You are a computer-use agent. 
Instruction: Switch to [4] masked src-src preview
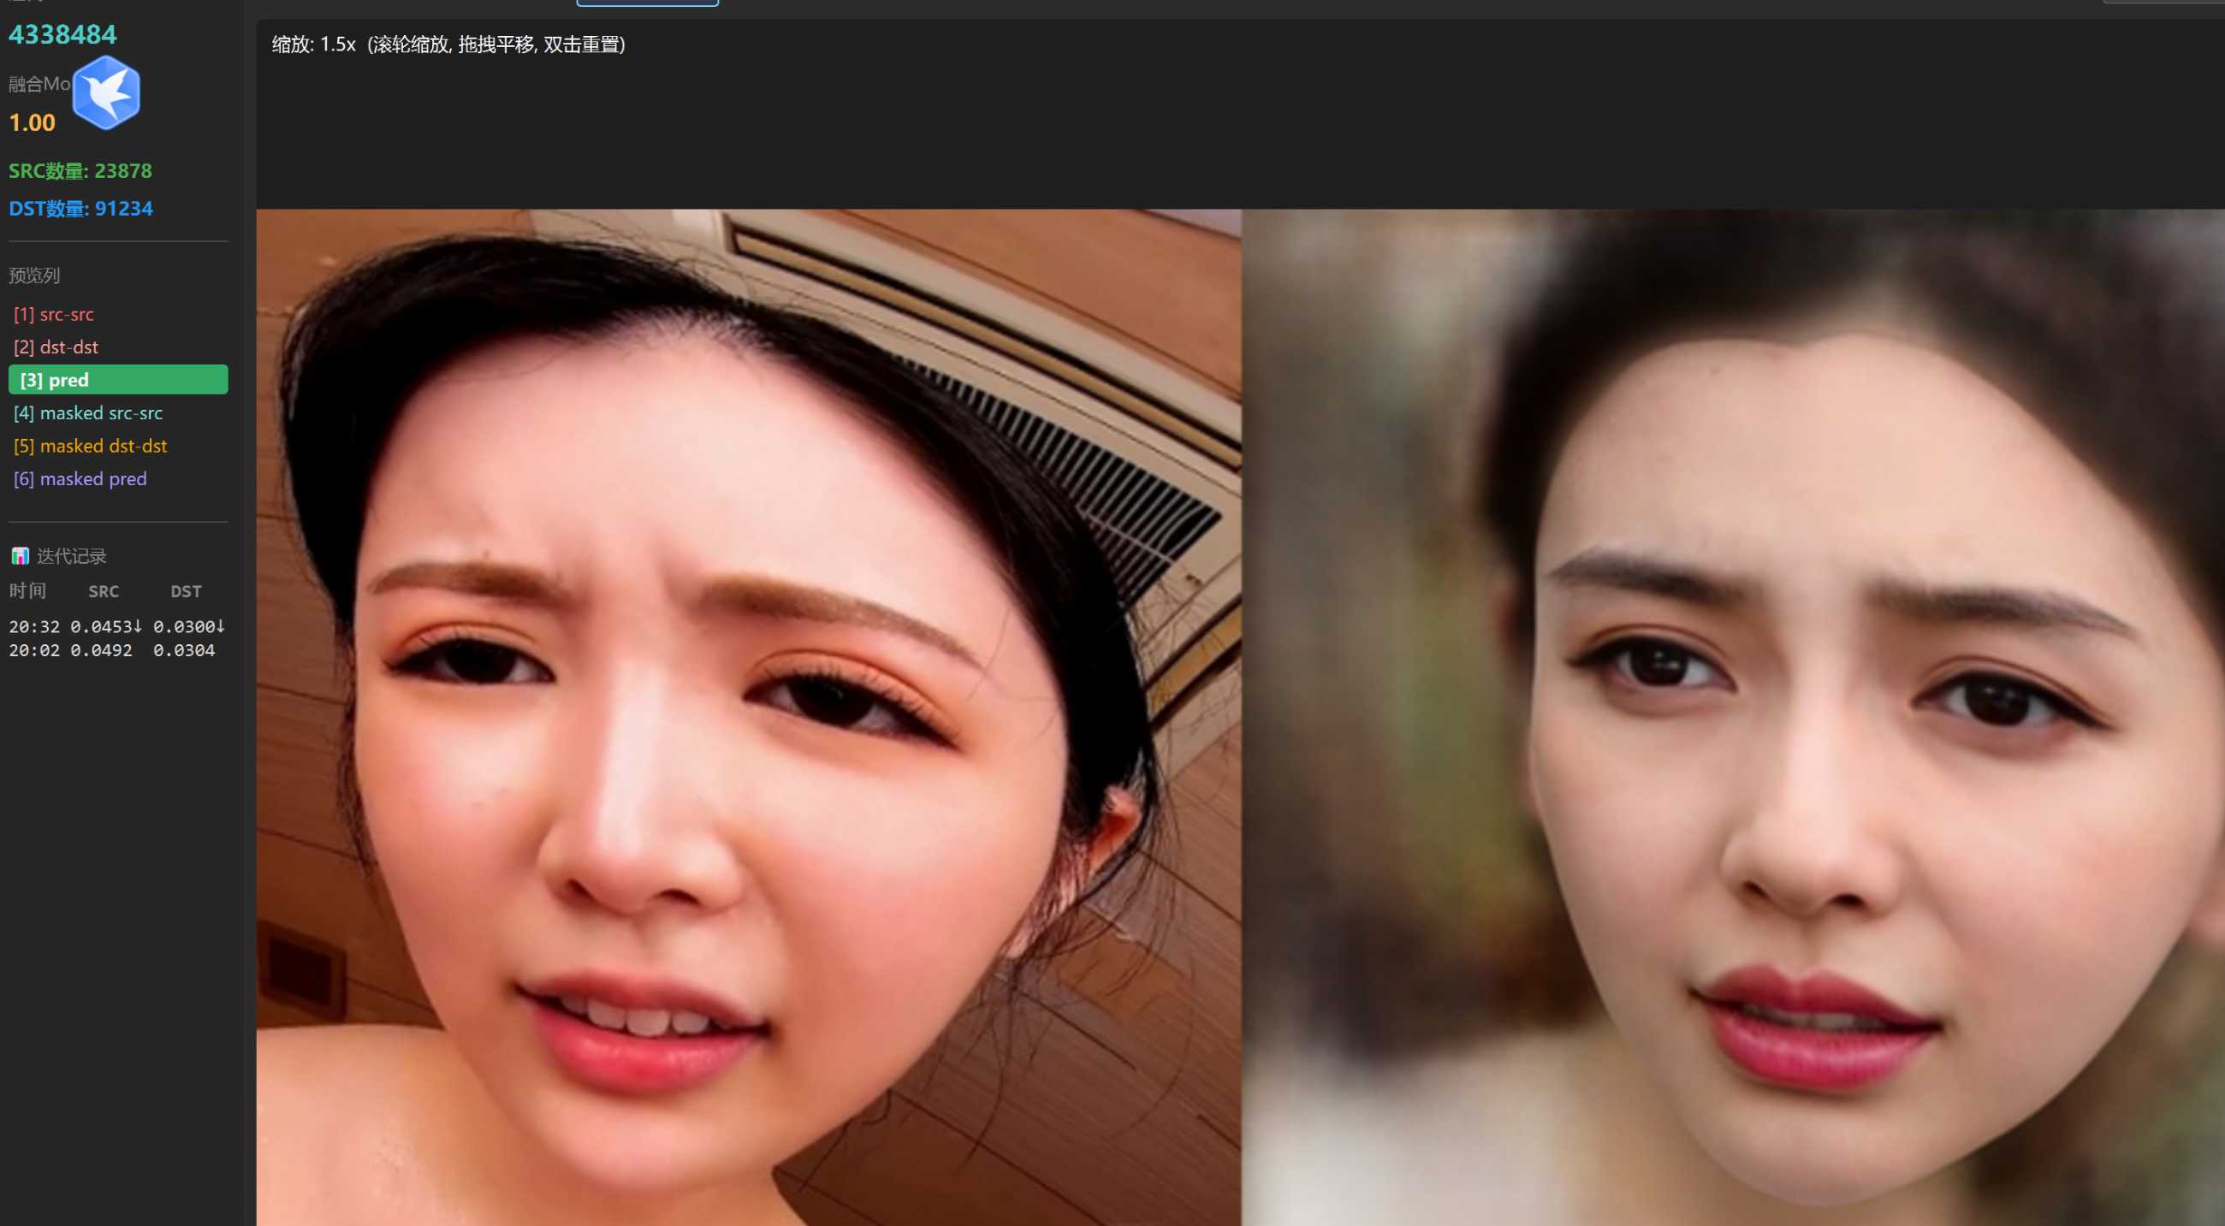[88, 412]
